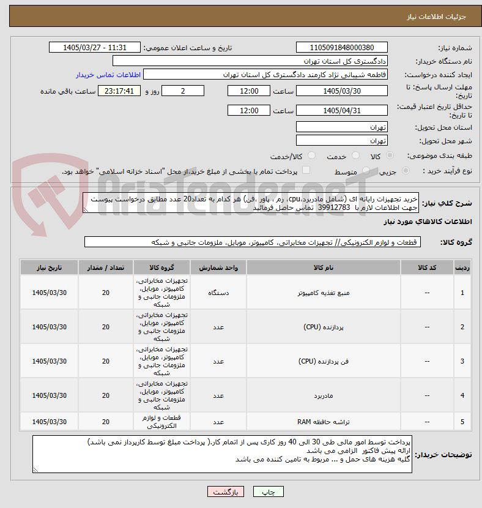Click item name فن پردازنده (CPU)
The height and width of the screenshot is (508, 482).
click(x=324, y=362)
